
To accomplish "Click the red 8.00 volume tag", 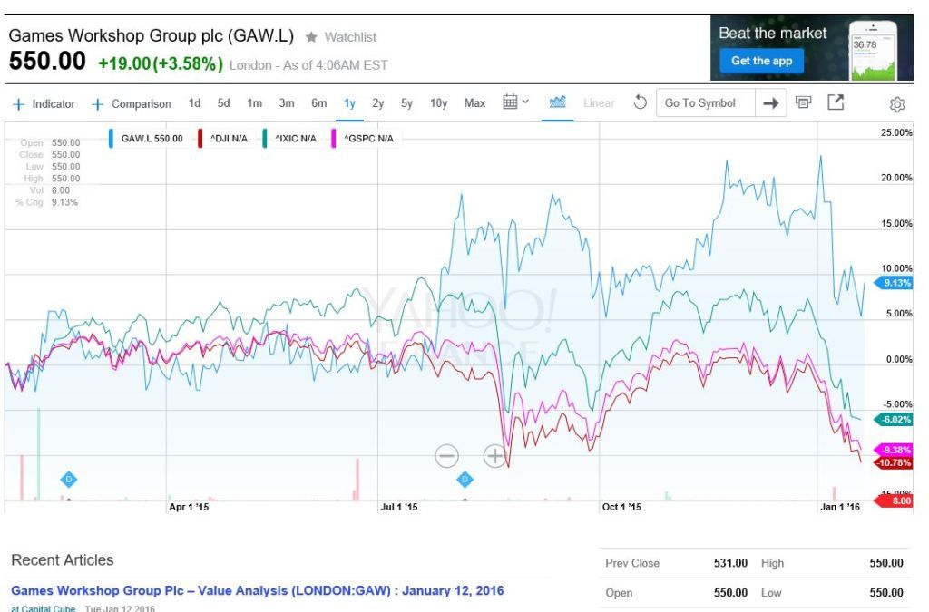I will pyautogui.click(x=895, y=500).
